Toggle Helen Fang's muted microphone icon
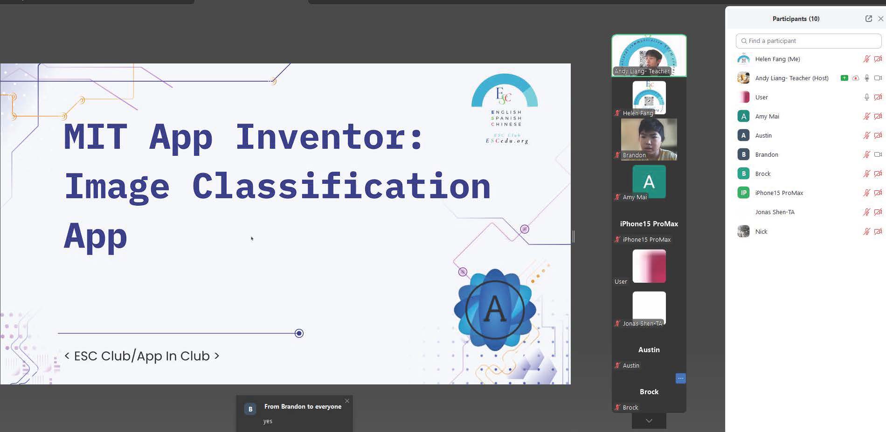Screen dimensions: 886x432 point(866,59)
